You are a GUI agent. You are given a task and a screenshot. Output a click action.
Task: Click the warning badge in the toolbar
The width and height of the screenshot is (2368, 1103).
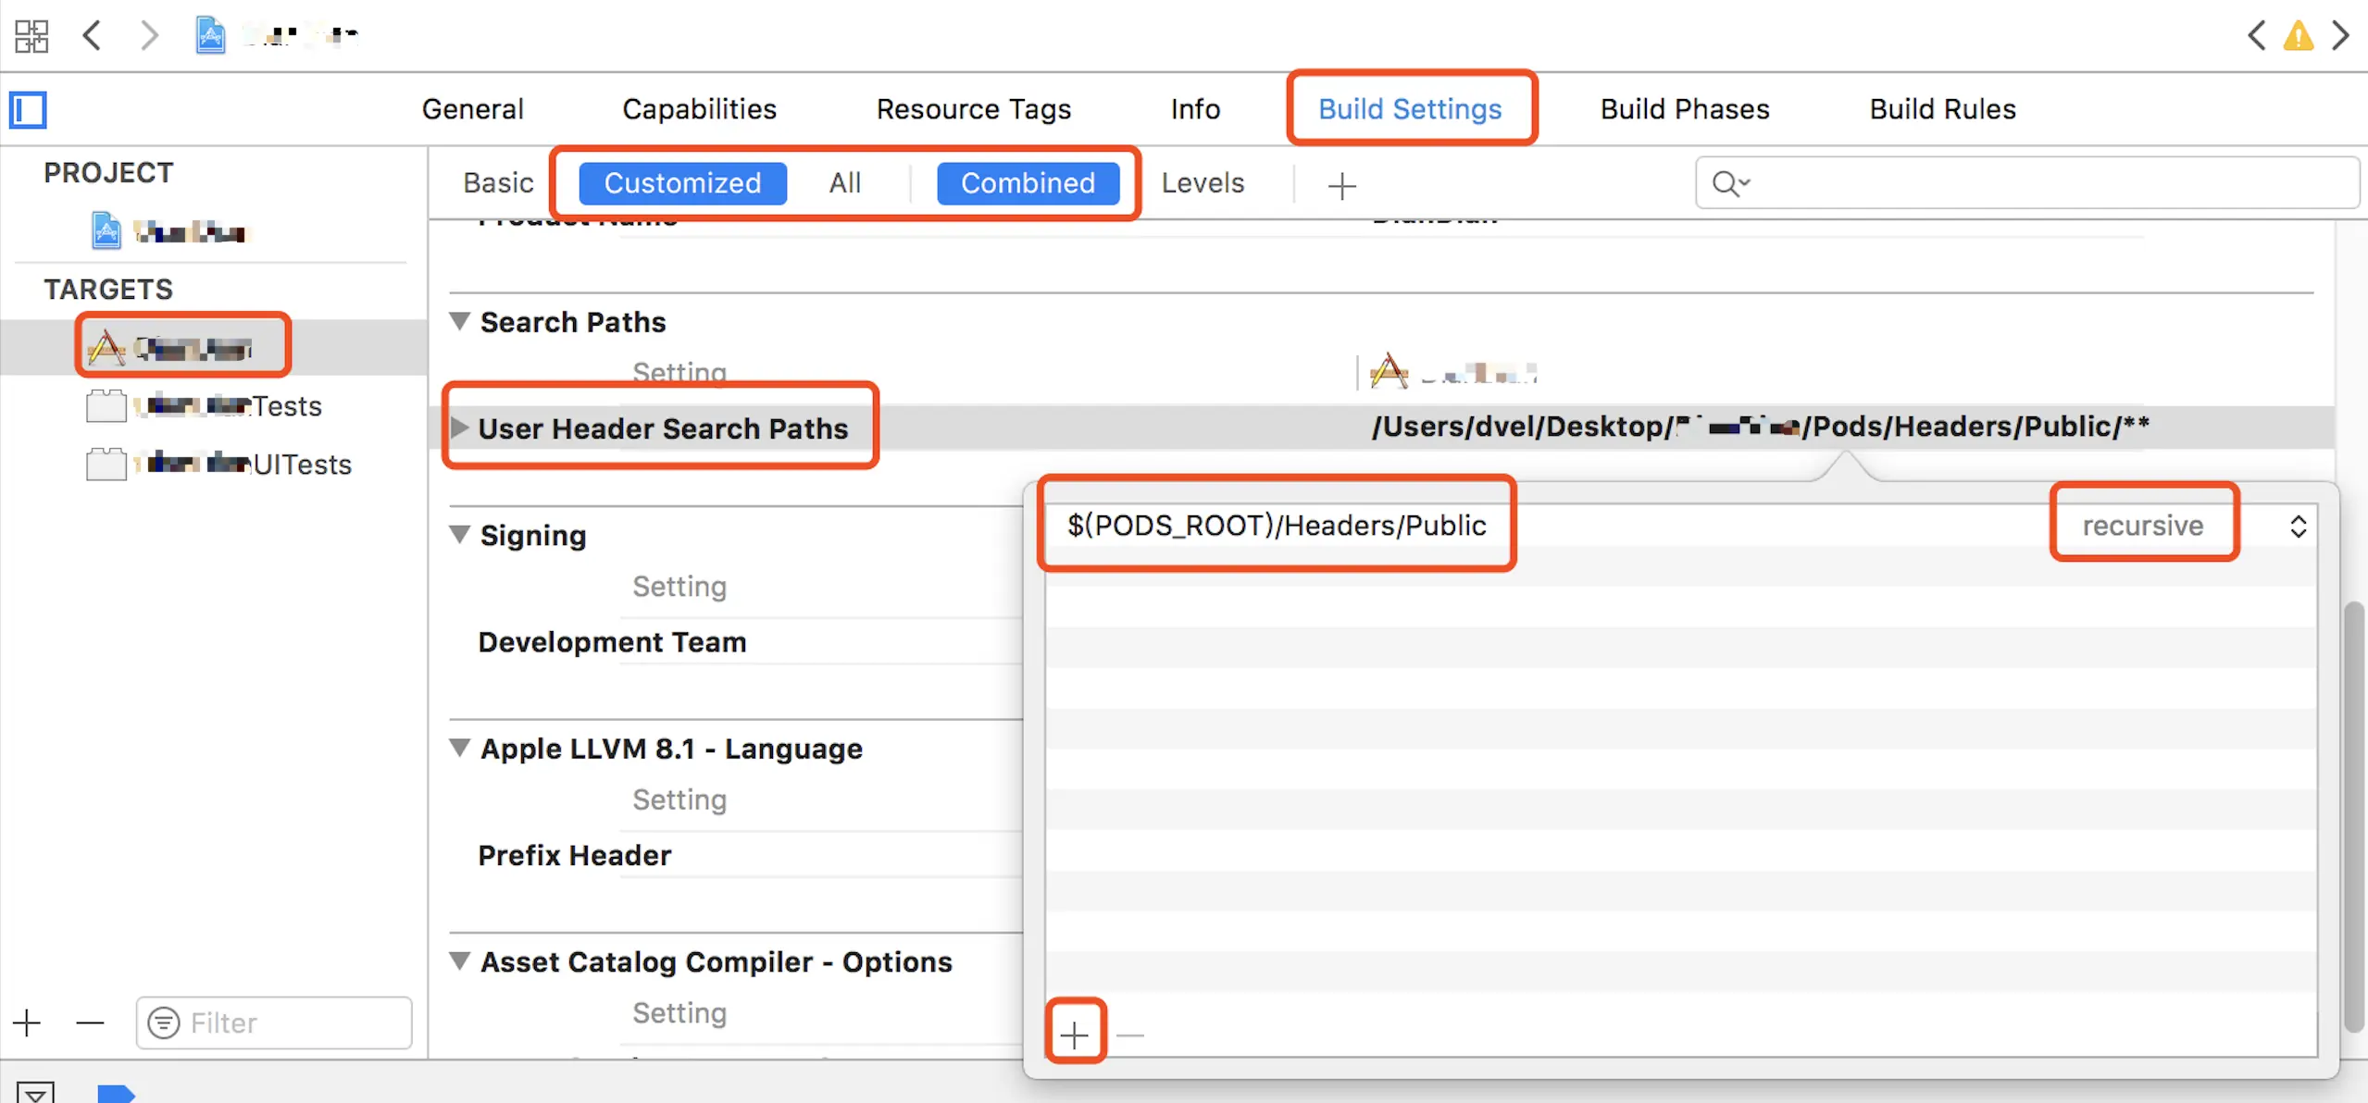click(x=2299, y=37)
